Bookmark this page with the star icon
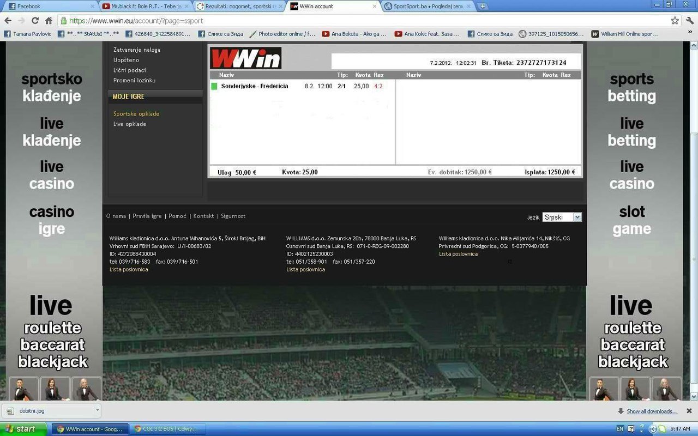Viewport: 698px width, 436px height. [x=675, y=21]
